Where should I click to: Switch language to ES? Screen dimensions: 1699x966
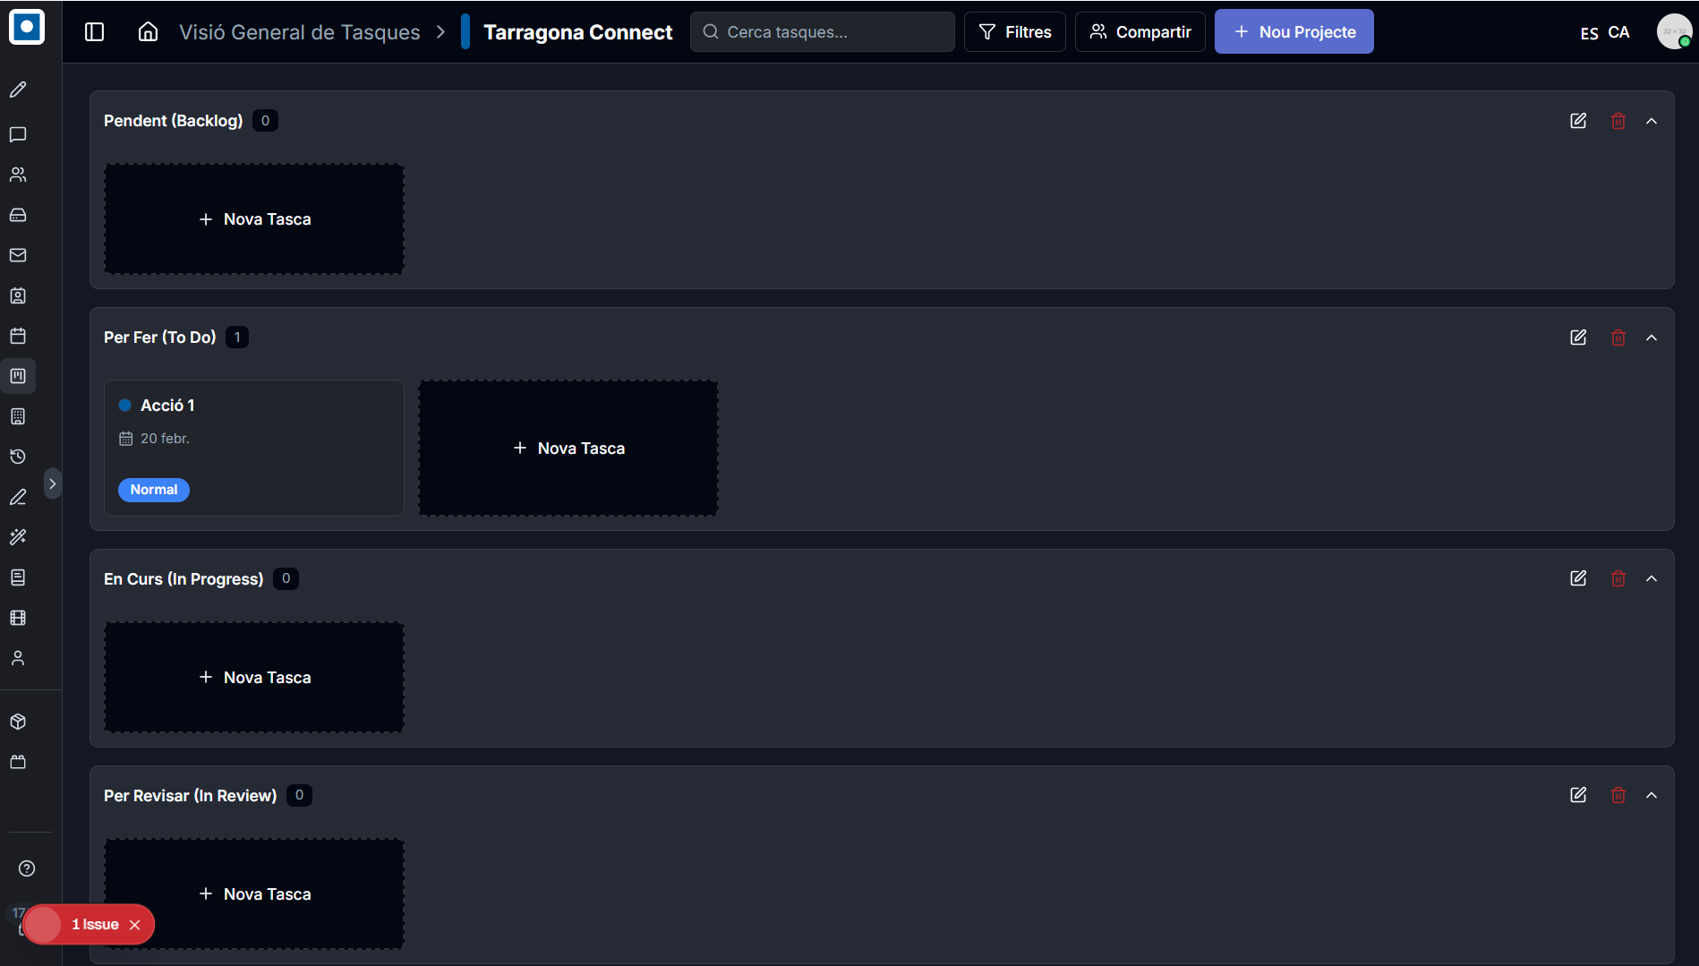pos(1589,33)
